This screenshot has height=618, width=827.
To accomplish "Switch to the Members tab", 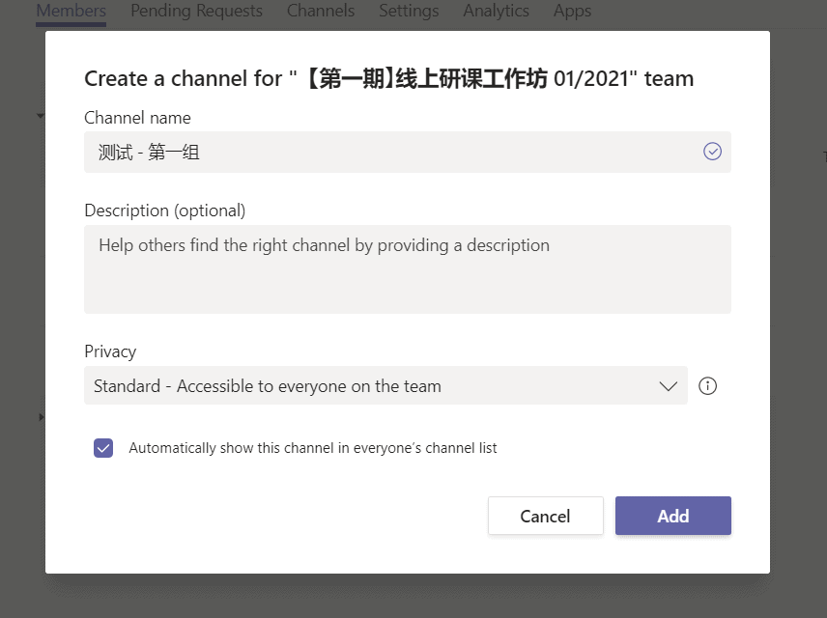I will (x=71, y=12).
